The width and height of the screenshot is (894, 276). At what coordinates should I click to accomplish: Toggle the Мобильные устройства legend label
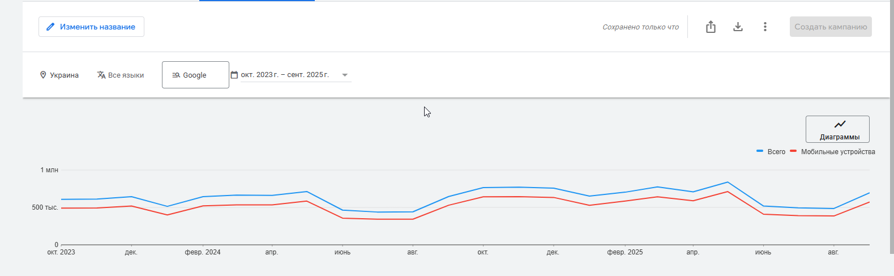838,152
